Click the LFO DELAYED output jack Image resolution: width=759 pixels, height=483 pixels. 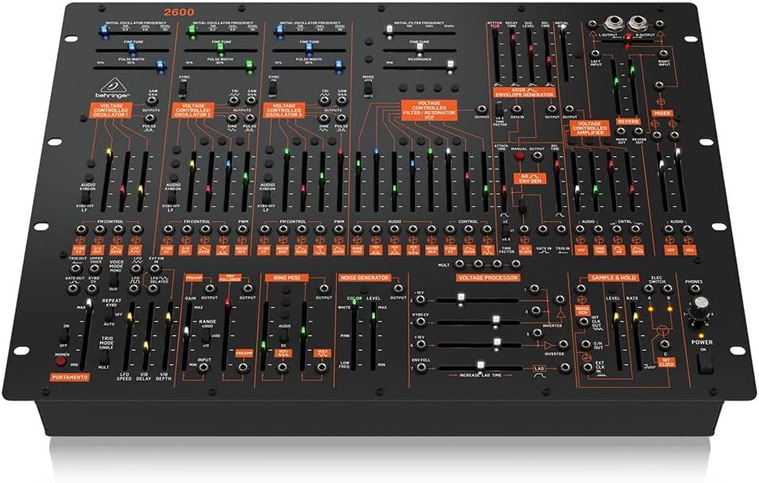[152, 289]
